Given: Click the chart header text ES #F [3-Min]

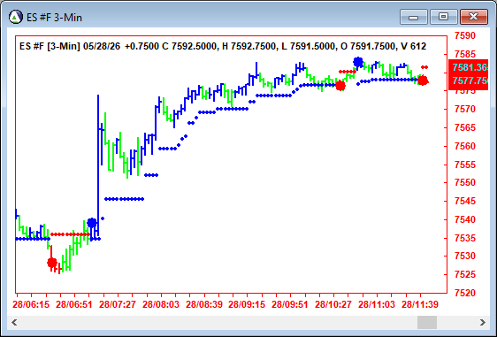Looking at the screenshot, I should coord(50,46).
